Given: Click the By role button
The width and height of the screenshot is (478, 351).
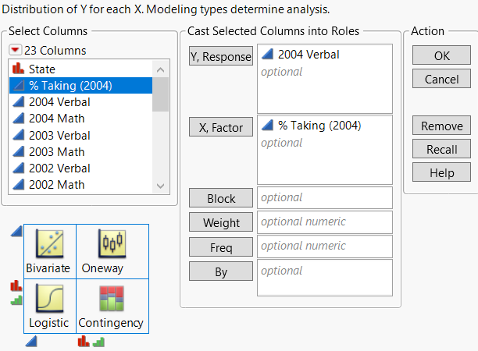Looking at the screenshot, I should pyautogui.click(x=221, y=271).
